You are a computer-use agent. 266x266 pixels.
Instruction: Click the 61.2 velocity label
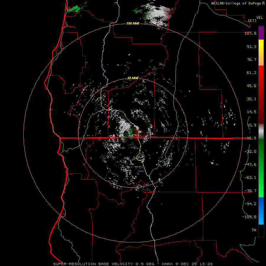(252, 73)
